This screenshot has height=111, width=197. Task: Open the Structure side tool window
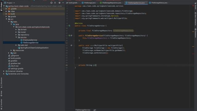1,83
